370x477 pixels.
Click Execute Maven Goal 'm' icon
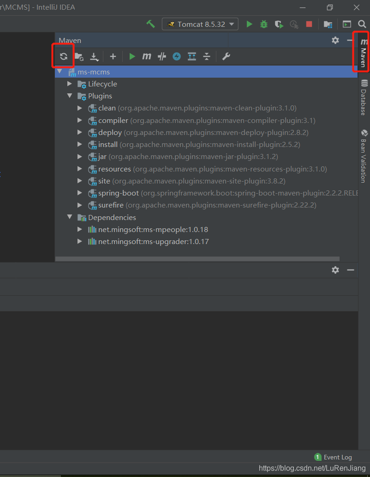click(147, 56)
